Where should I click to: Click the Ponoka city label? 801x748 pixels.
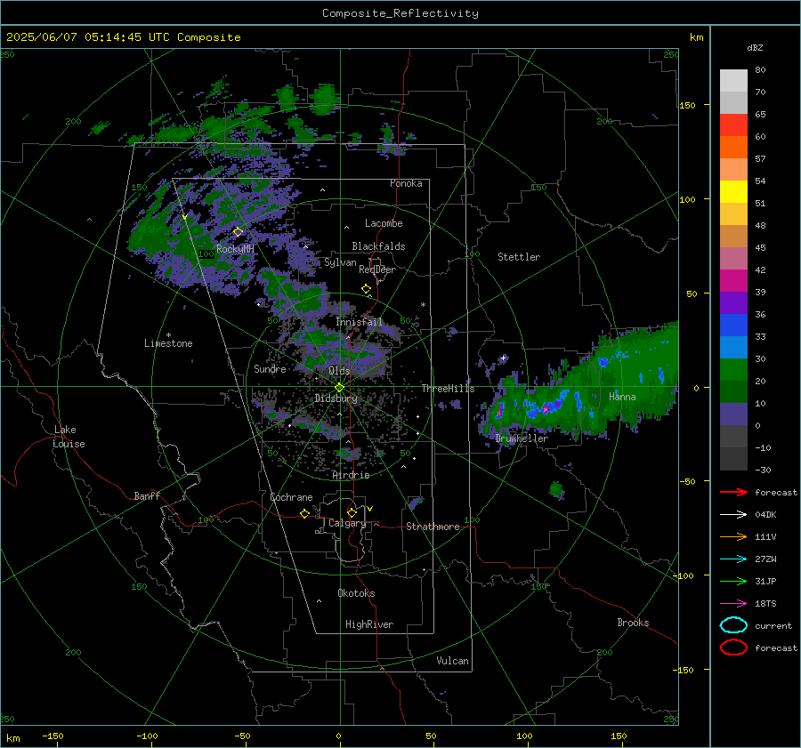pyautogui.click(x=406, y=183)
